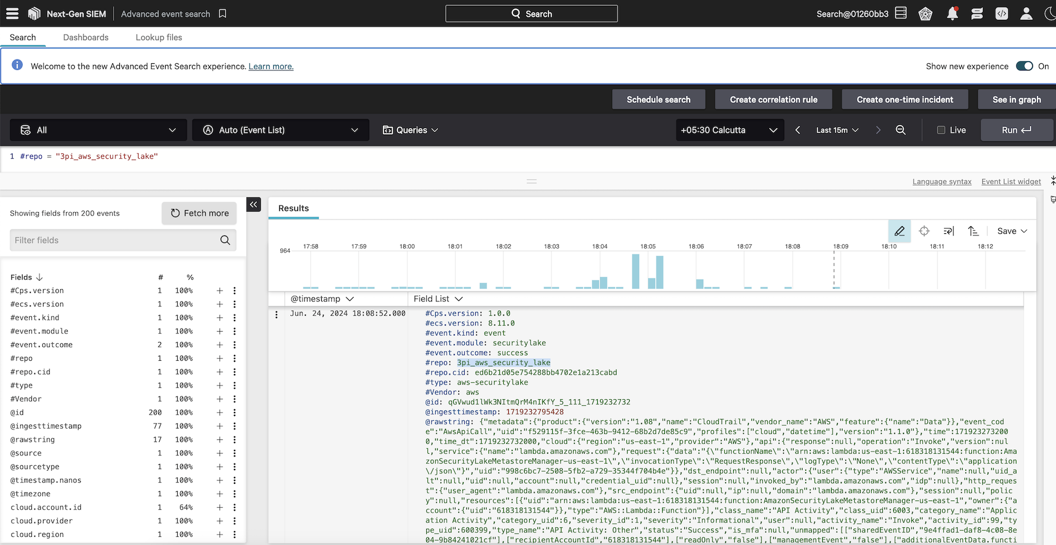1056x545 pixels.
Task: Open the user profile icon
Action: [1026, 14]
